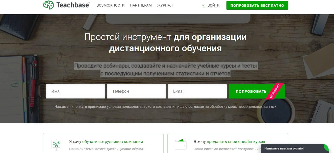Open the ВОЗМОЖНОСТИ menu item
This screenshot has width=334, height=153.
[x=111, y=5]
